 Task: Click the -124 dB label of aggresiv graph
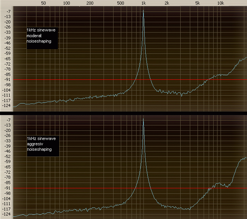tap(6, 214)
